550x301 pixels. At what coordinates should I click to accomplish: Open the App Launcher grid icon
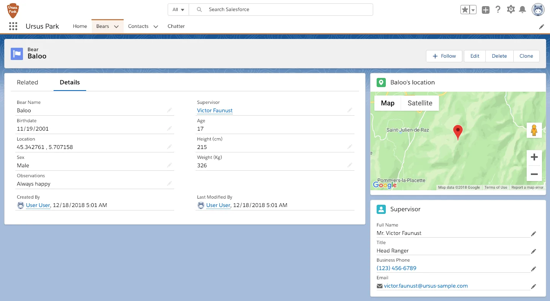click(x=13, y=26)
